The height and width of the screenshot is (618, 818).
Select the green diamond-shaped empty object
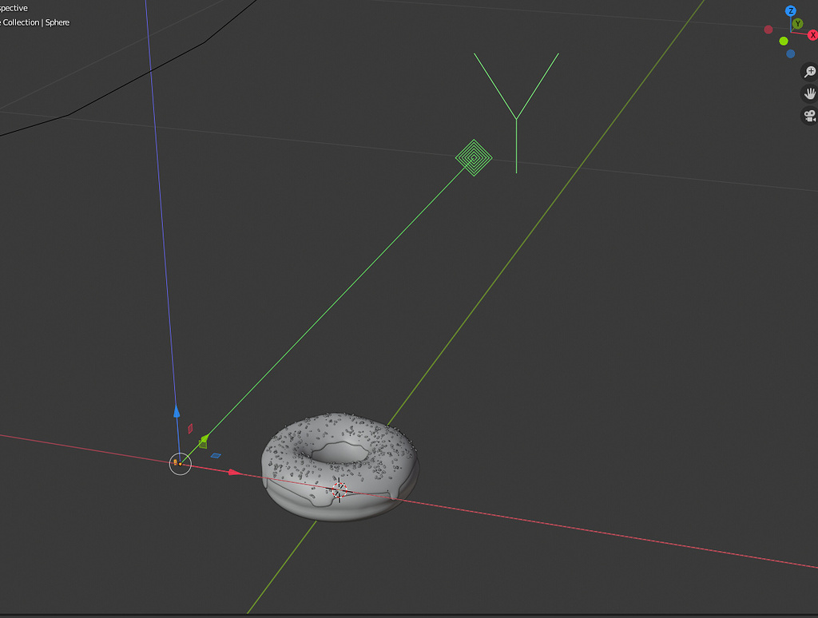point(474,157)
